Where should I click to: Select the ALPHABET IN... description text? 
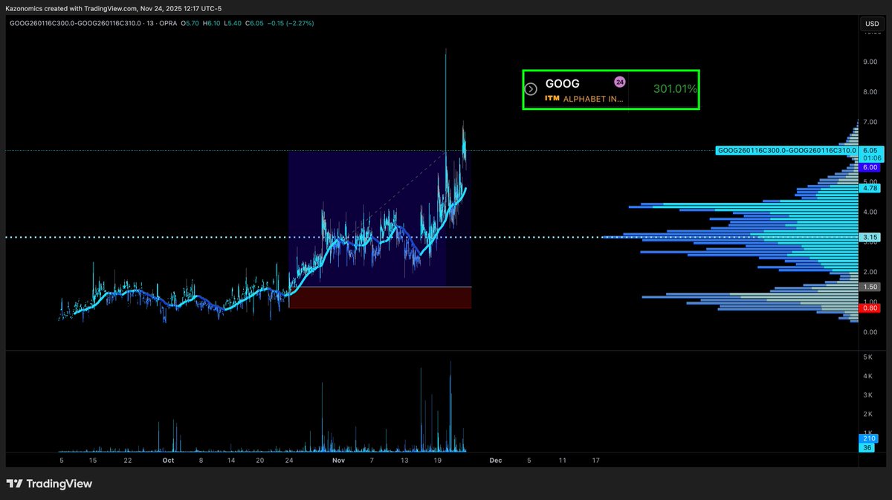tap(593, 99)
